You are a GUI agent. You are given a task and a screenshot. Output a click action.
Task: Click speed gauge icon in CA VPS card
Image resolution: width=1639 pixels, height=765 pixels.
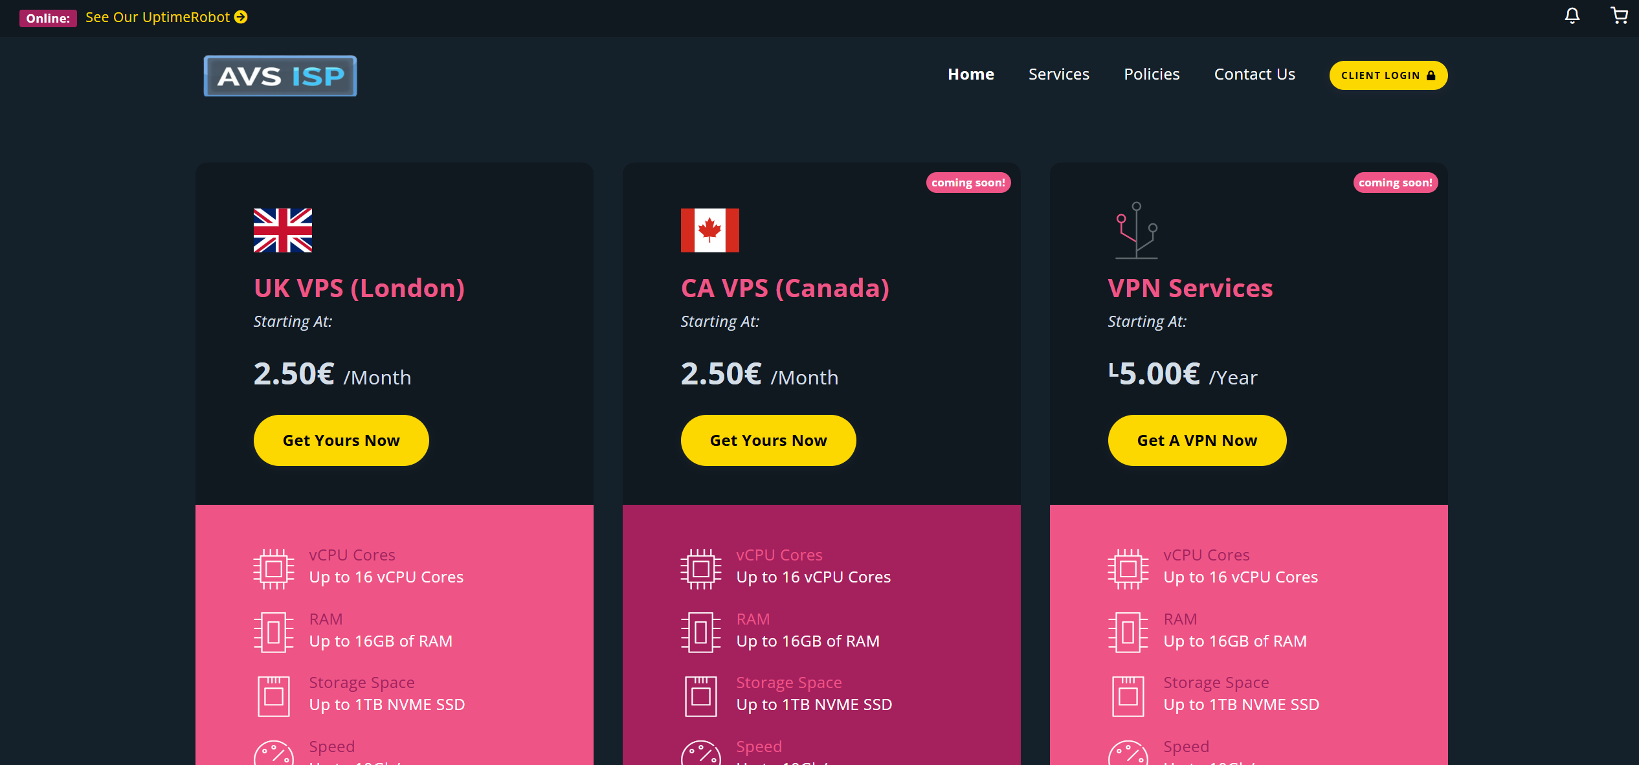pos(701,753)
